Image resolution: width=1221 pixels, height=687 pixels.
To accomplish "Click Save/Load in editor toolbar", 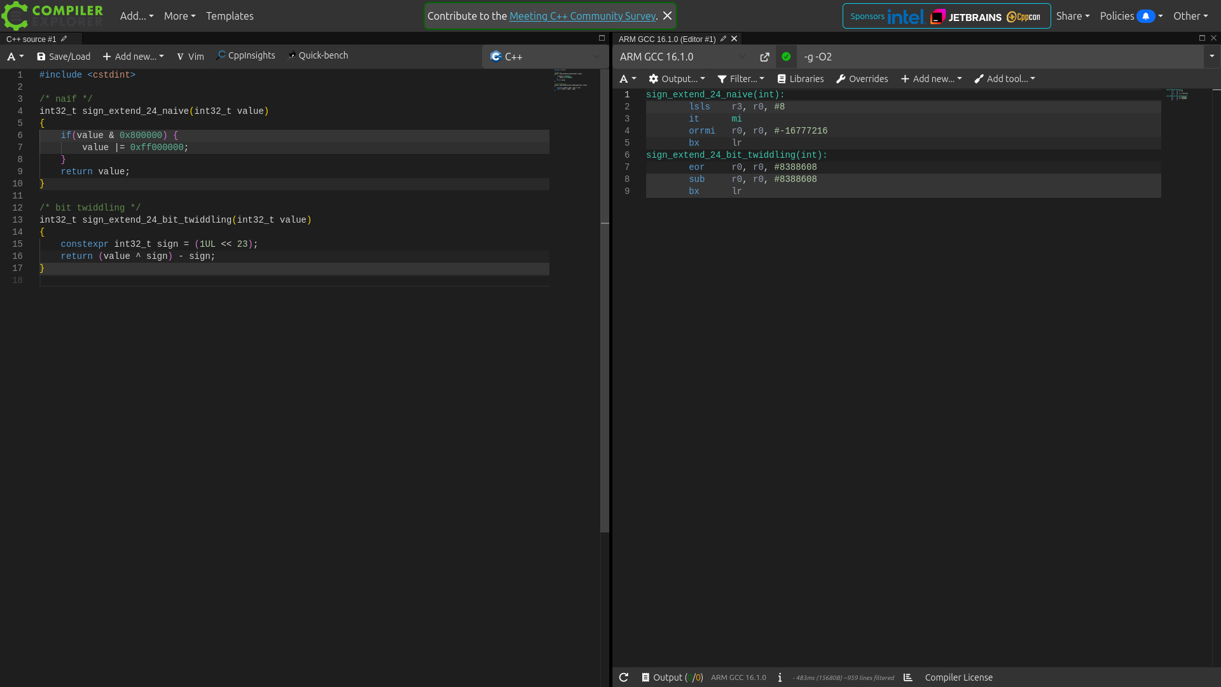I will click(64, 57).
